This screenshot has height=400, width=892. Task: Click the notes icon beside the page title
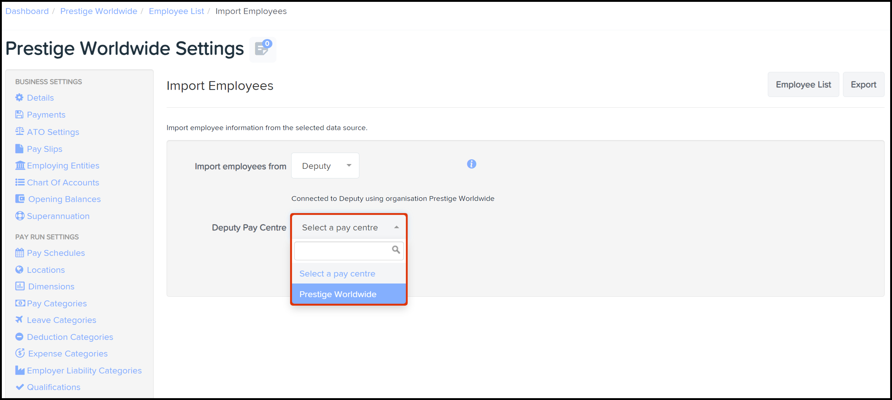point(262,49)
